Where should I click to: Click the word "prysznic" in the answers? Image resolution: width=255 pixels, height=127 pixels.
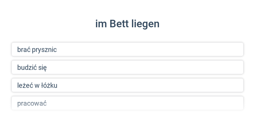(x=44, y=50)
